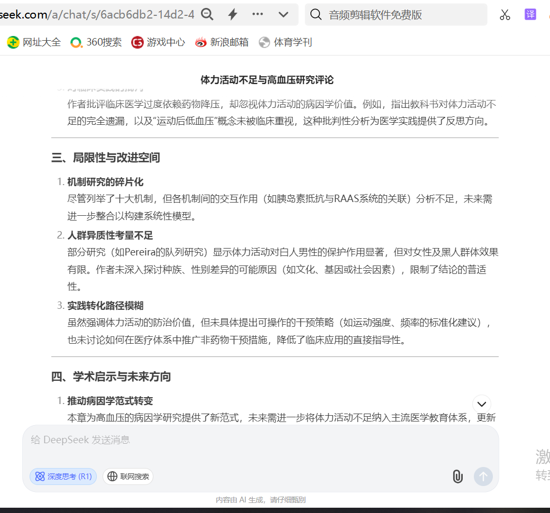Open the three-dots more options menu
The height and width of the screenshot is (513, 550).
[258, 14]
